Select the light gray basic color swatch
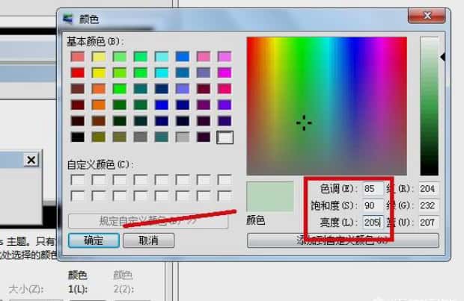The height and width of the screenshot is (301, 464). tap(183, 137)
